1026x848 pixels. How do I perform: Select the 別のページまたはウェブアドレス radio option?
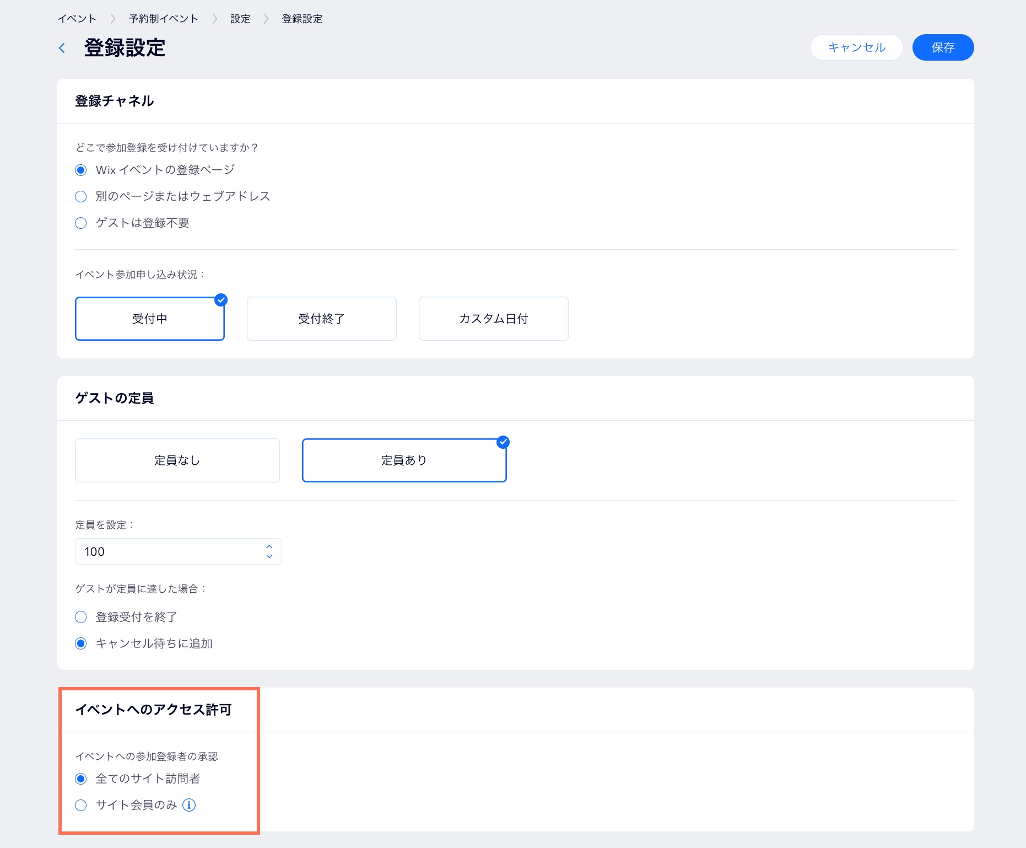tap(81, 196)
